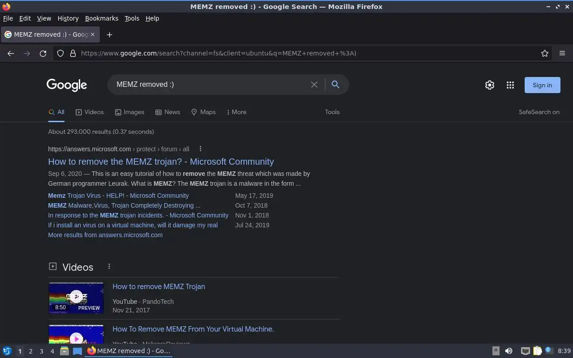This screenshot has width=573, height=358.
Task: Click the Firefox address bar URL
Action: (x=218, y=53)
